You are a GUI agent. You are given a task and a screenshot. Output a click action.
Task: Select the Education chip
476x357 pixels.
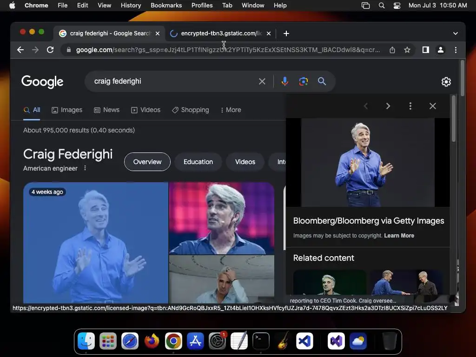198,162
